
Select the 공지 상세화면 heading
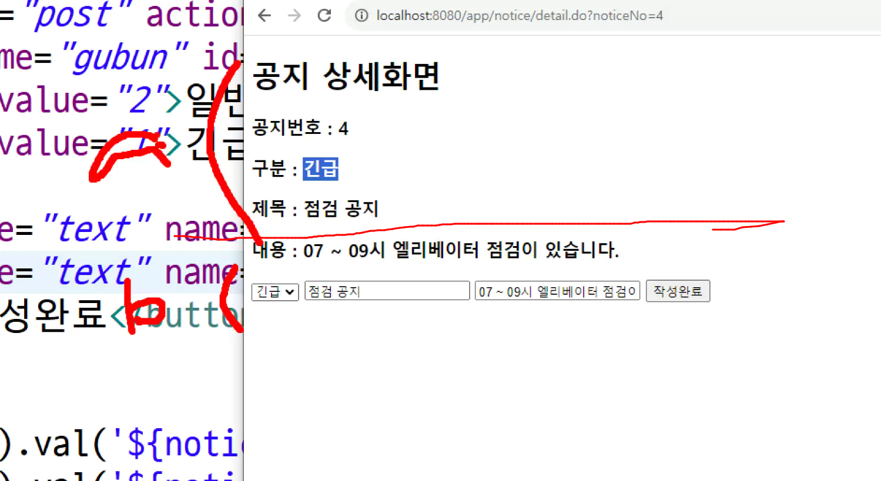(x=346, y=76)
